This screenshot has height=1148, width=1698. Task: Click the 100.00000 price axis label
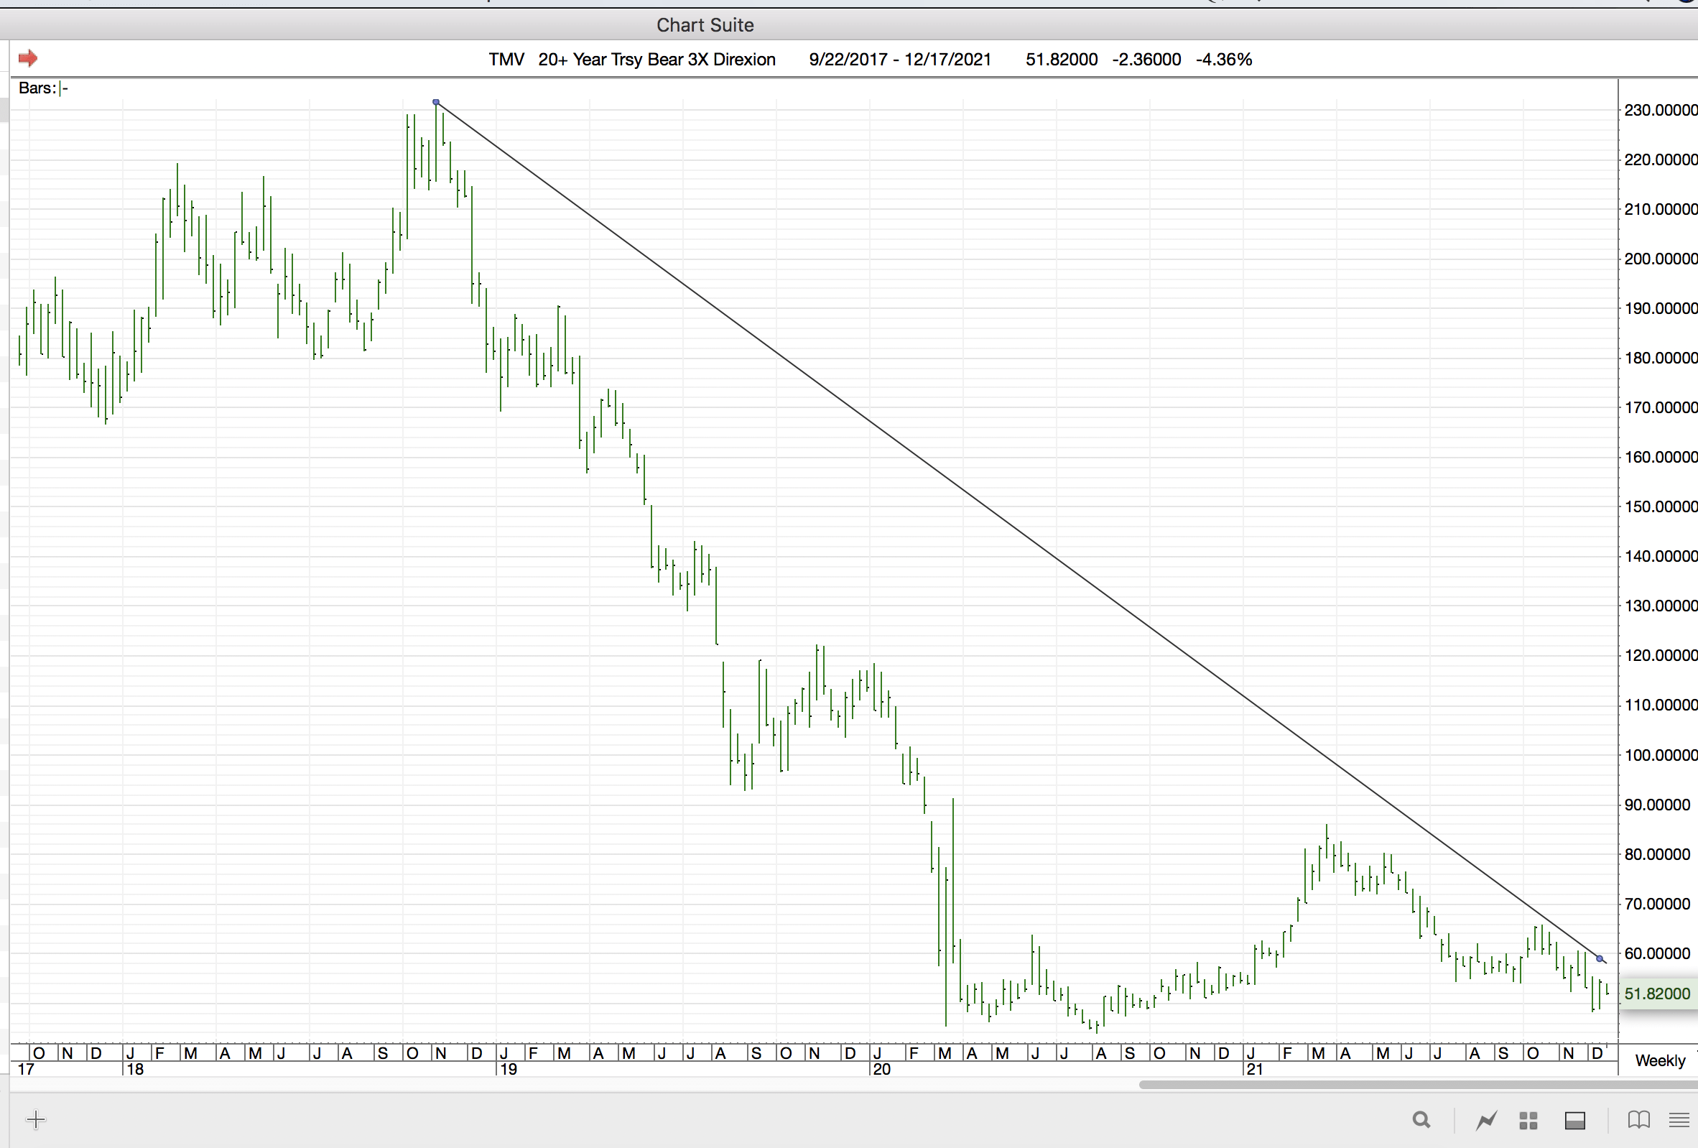tap(1661, 755)
